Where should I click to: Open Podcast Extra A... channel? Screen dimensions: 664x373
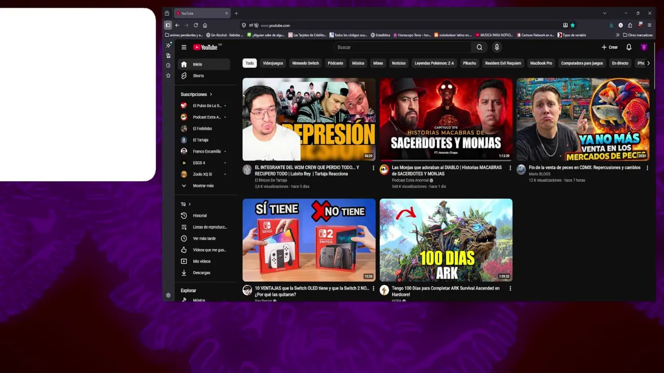click(204, 117)
